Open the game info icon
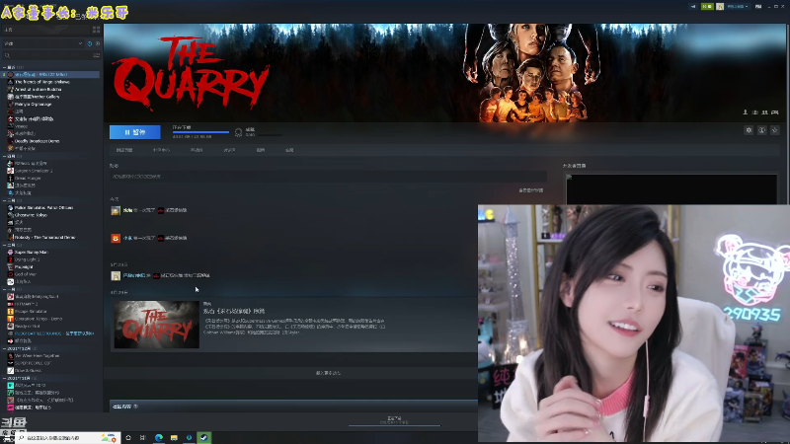Image resolution: width=790 pixels, height=444 pixels. point(761,130)
